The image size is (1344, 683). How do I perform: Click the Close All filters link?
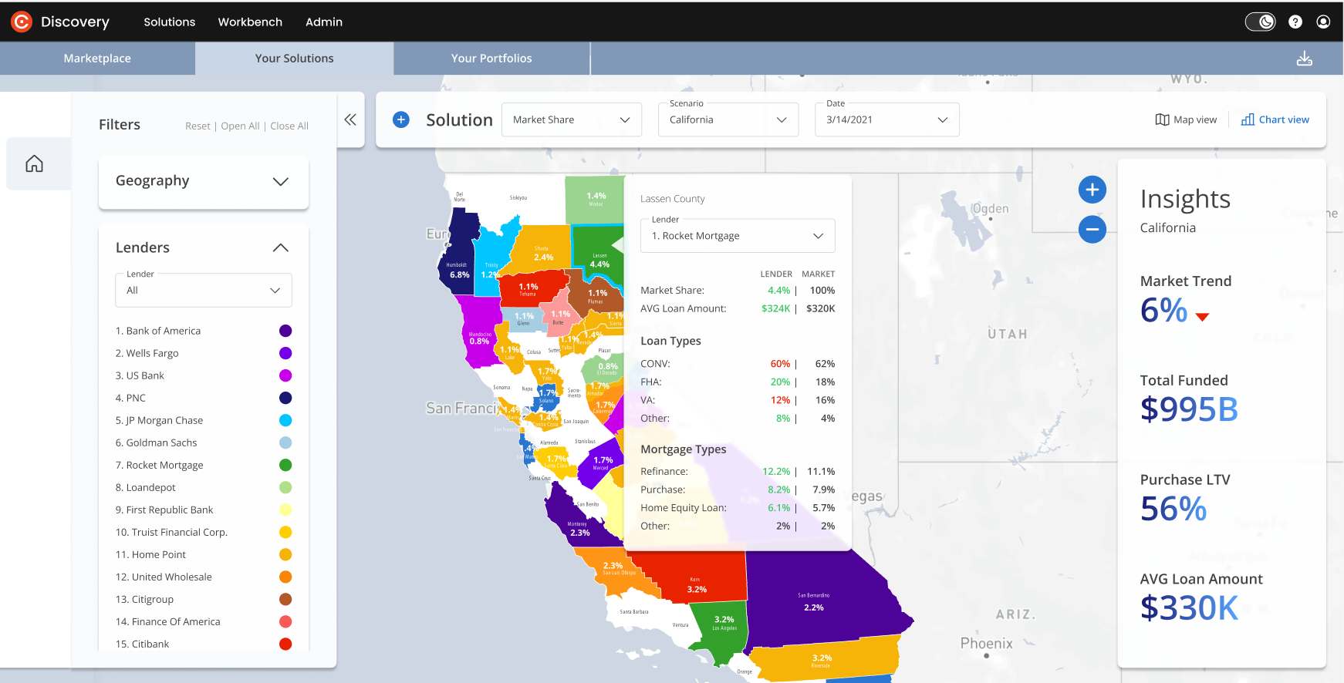pos(289,126)
